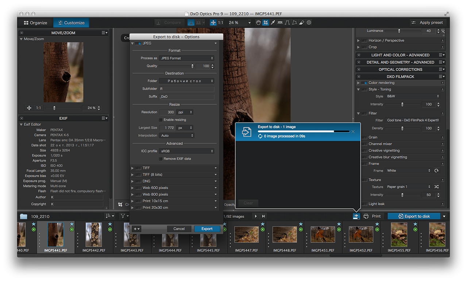Open the Texture Paper grain 1 dropdown
The width and height of the screenshot is (467, 281).
pyautogui.click(x=408, y=187)
